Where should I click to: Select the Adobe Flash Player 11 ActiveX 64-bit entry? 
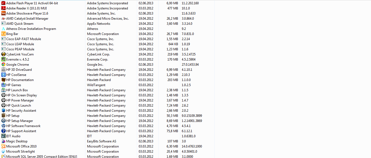point(32,3)
